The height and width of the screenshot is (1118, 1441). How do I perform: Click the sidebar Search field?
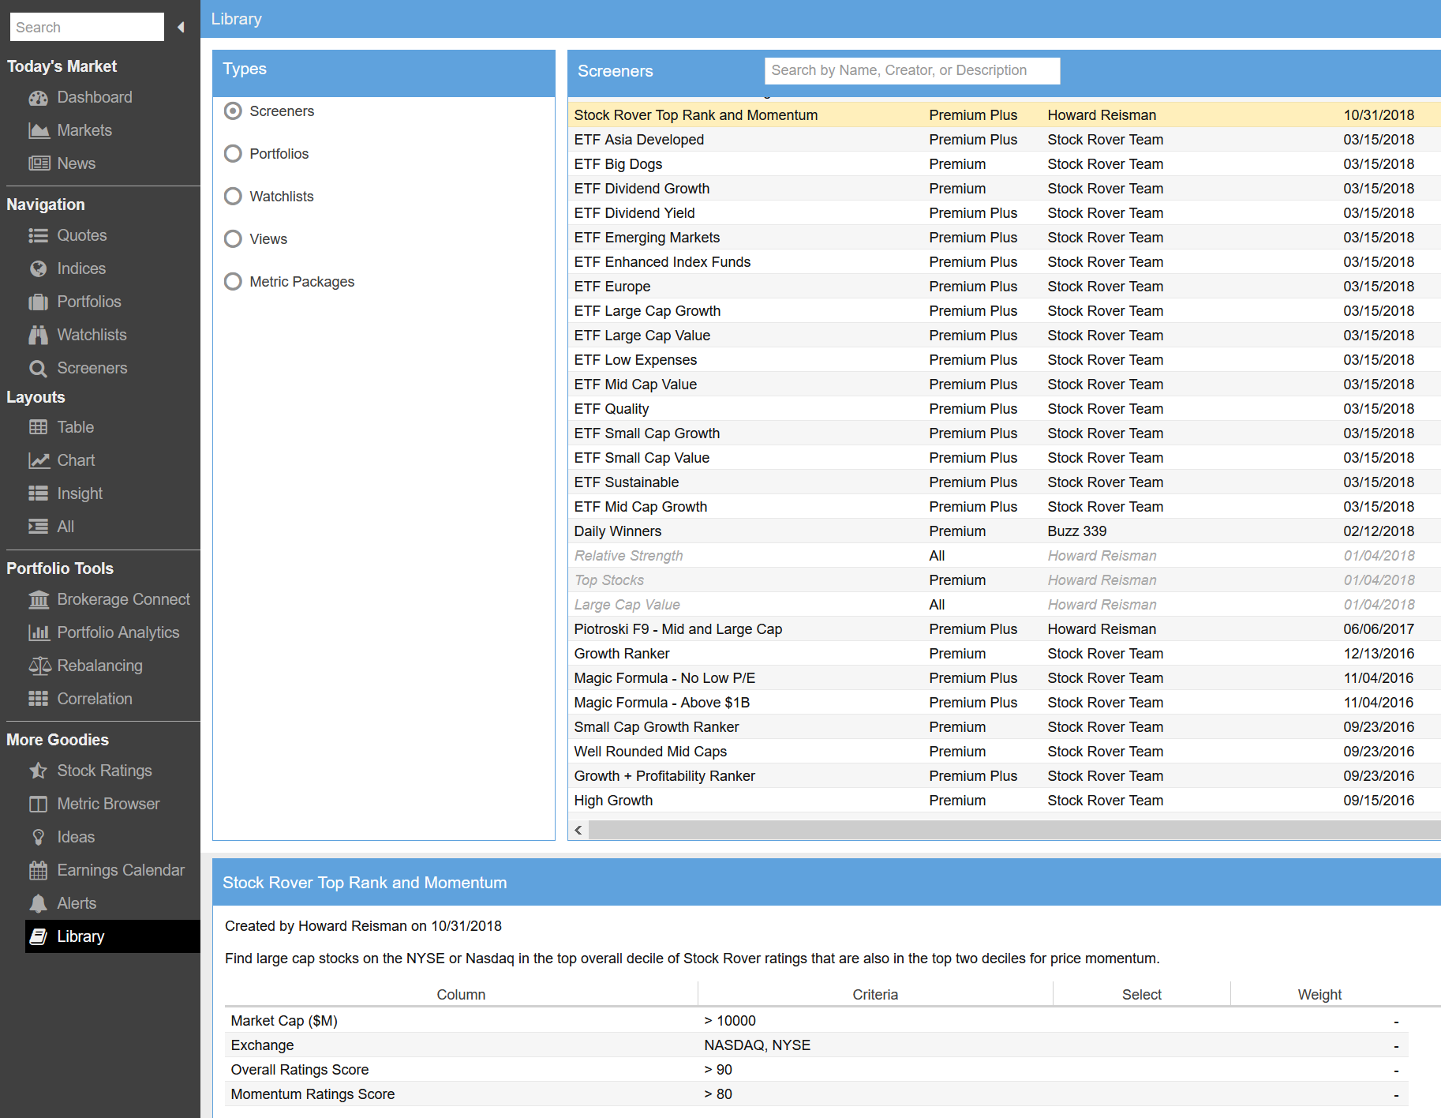pos(87,28)
